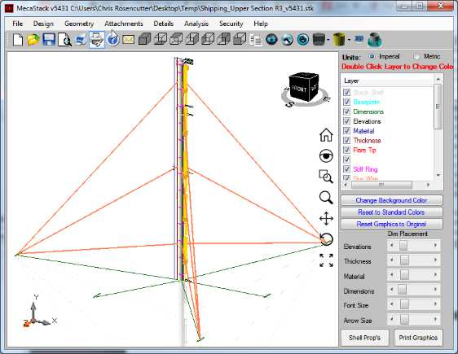This screenshot has width=458, height=354.
Task: Open the Details menu
Action: pos(163,24)
